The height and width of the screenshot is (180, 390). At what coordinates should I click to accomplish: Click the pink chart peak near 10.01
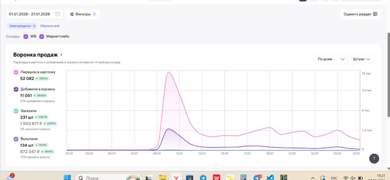(x=168, y=72)
